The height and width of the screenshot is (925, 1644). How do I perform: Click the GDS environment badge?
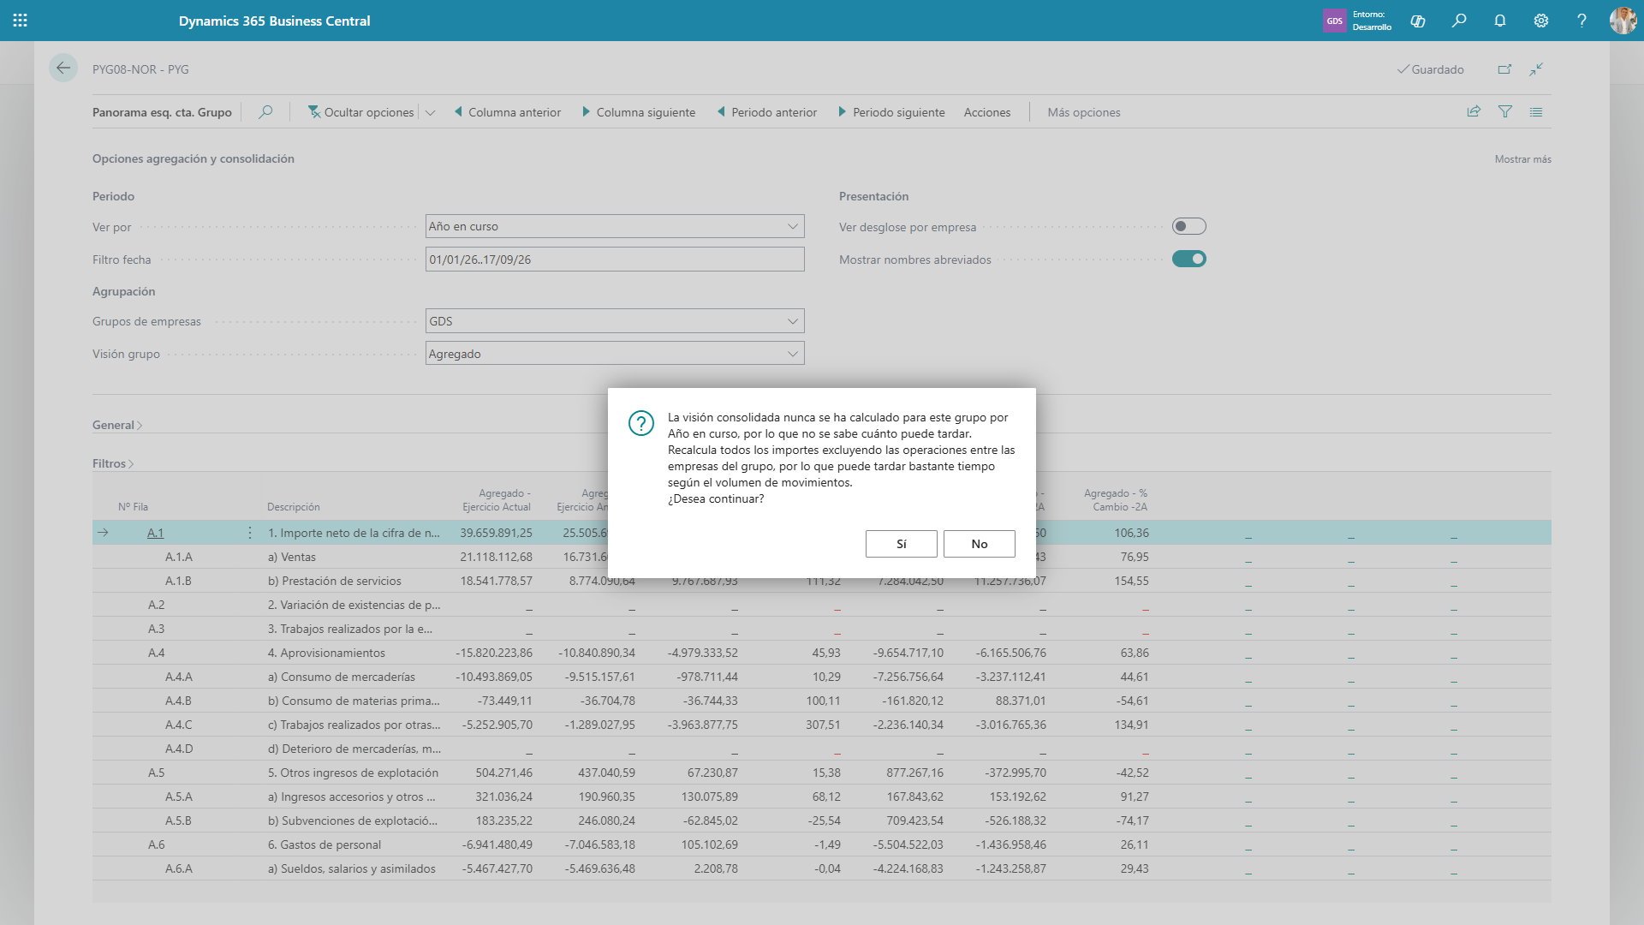point(1334,21)
